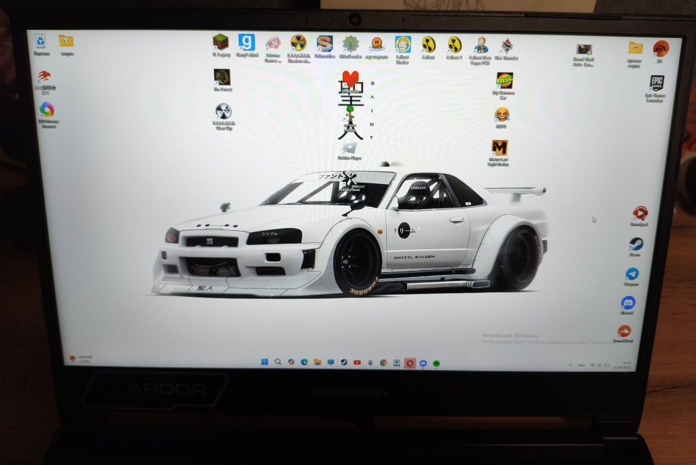The image size is (696, 465).
Task: Open the taskbar clock and date
Action: click(x=623, y=365)
